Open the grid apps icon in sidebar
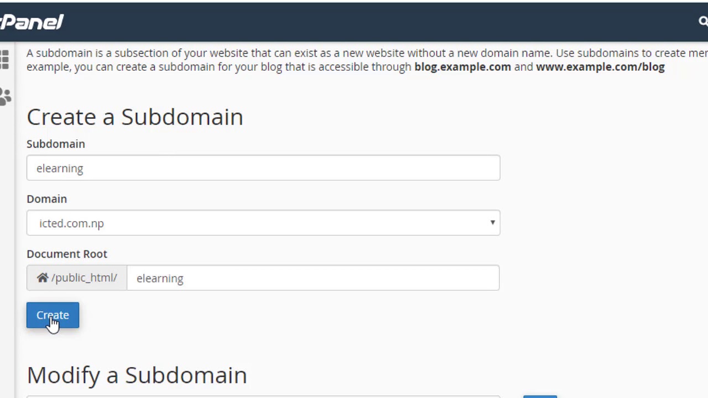The width and height of the screenshot is (708, 398). 4,60
